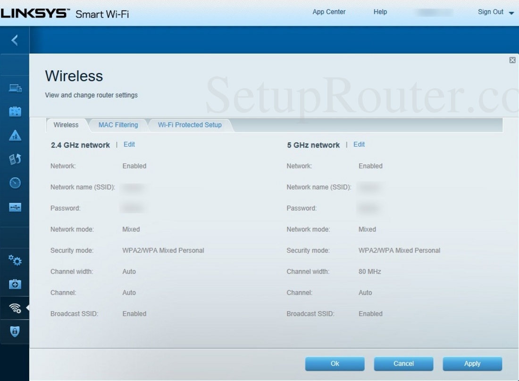Edit the 5 GHz network settings
519x381 pixels.
[359, 145]
